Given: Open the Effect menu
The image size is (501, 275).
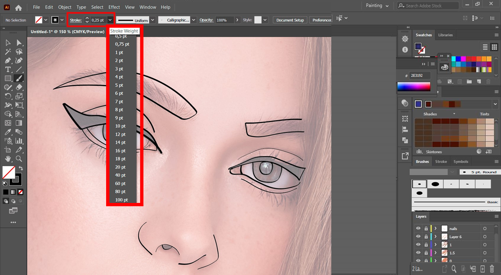Looking at the screenshot, I should pos(114,7).
